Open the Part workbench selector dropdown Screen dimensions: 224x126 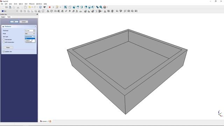(9, 11)
